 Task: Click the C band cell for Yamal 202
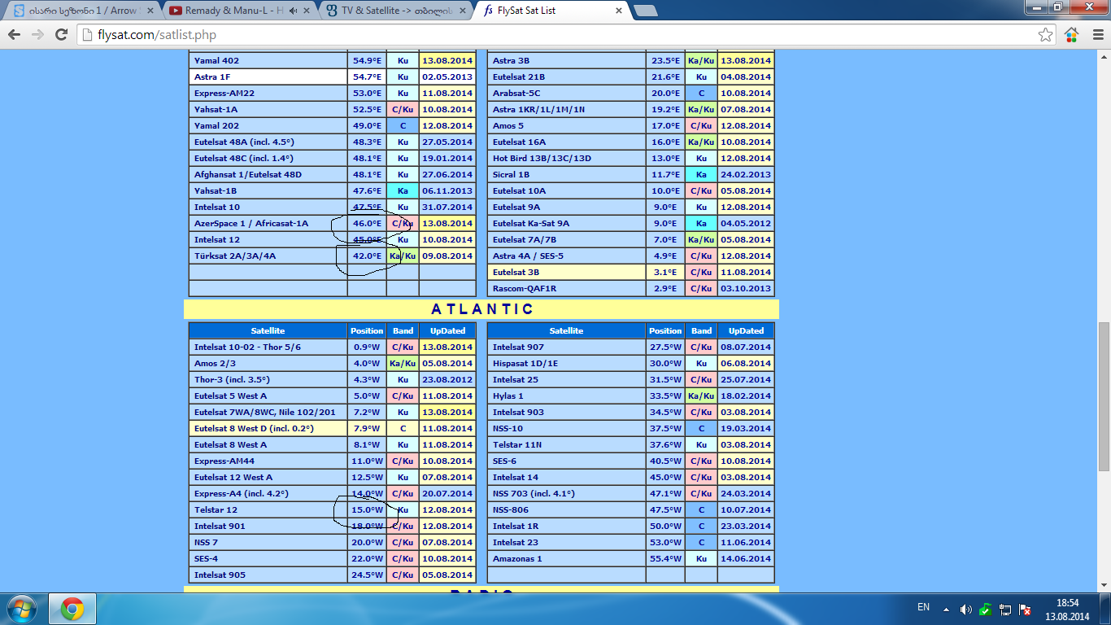click(x=403, y=125)
